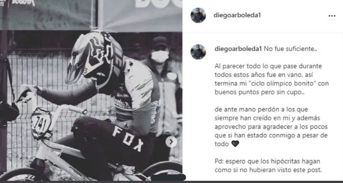Click the camera hanging on the left post
Viewport: 343px width, 183px height.
(x=8, y=111)
